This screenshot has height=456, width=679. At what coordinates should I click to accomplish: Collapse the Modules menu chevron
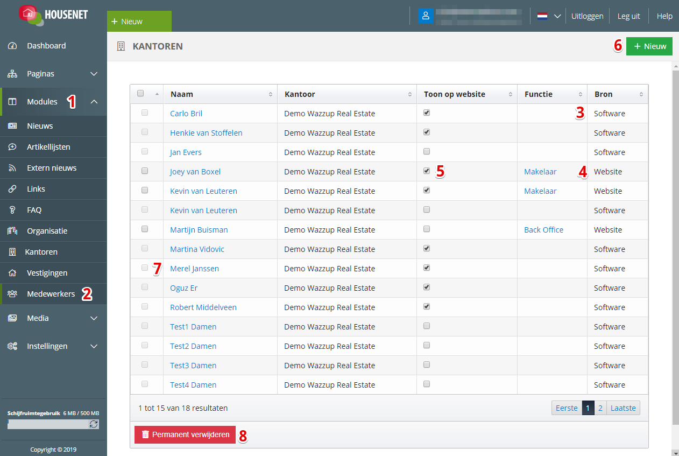[x=94, y=102]
